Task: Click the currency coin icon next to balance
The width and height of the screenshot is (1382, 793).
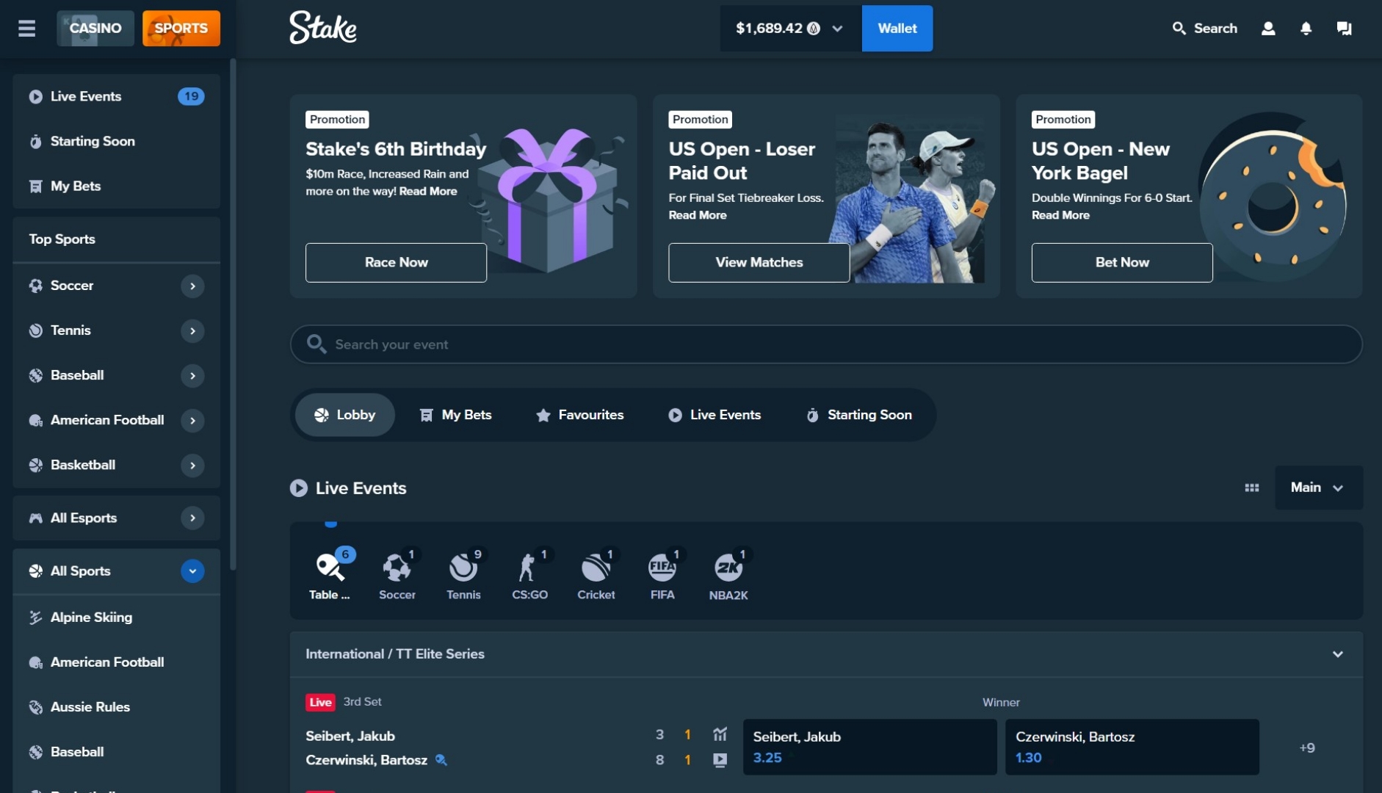Action: (x=814, y=29)
